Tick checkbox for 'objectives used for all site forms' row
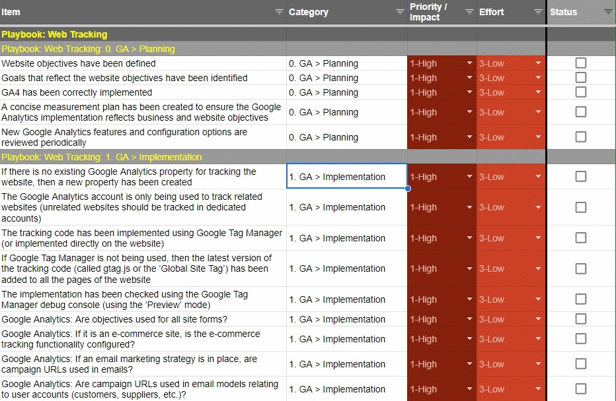 click(x=581, y=319)
